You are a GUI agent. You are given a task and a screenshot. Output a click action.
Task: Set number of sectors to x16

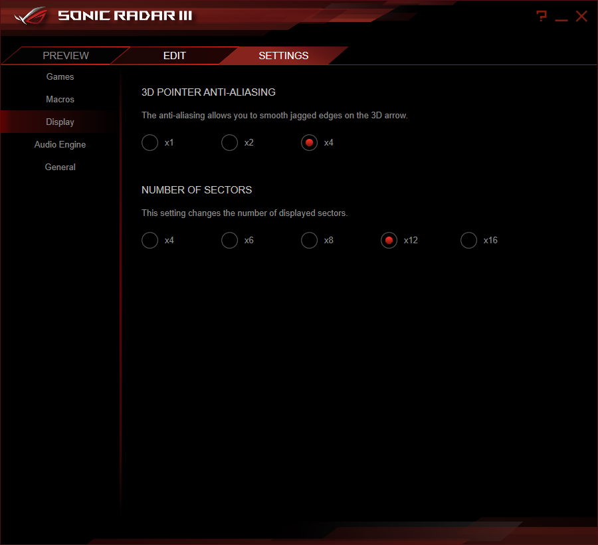point(468,241)
